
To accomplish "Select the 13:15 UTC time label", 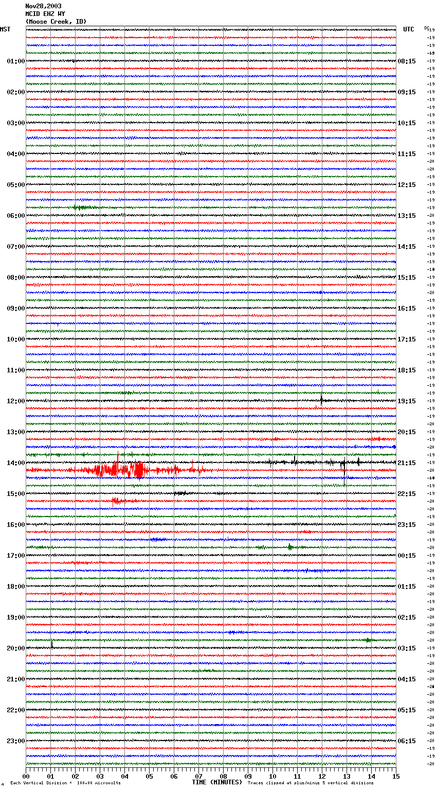I will 407,216.
